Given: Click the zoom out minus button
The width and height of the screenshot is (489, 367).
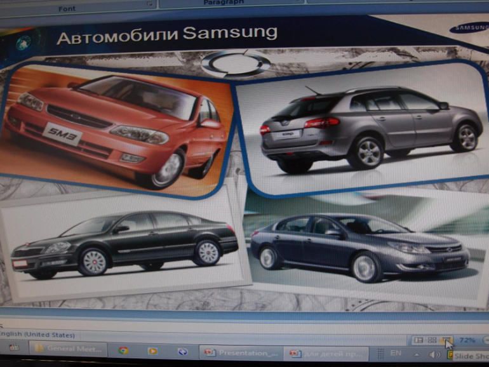Looking at the screenshot, I should tap(485, 340).
